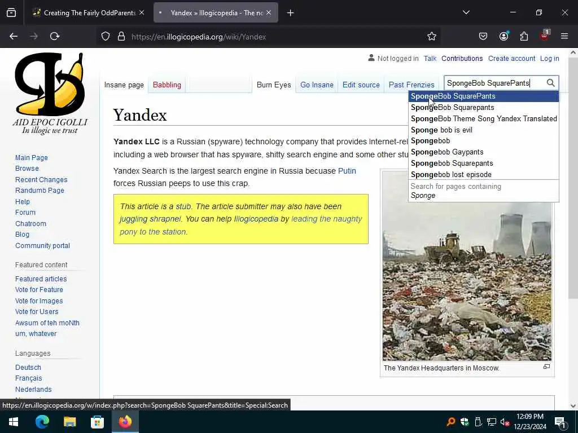
Task: Choose SpongeBob SquarePants highlighted suggestion
Action: 483,96
